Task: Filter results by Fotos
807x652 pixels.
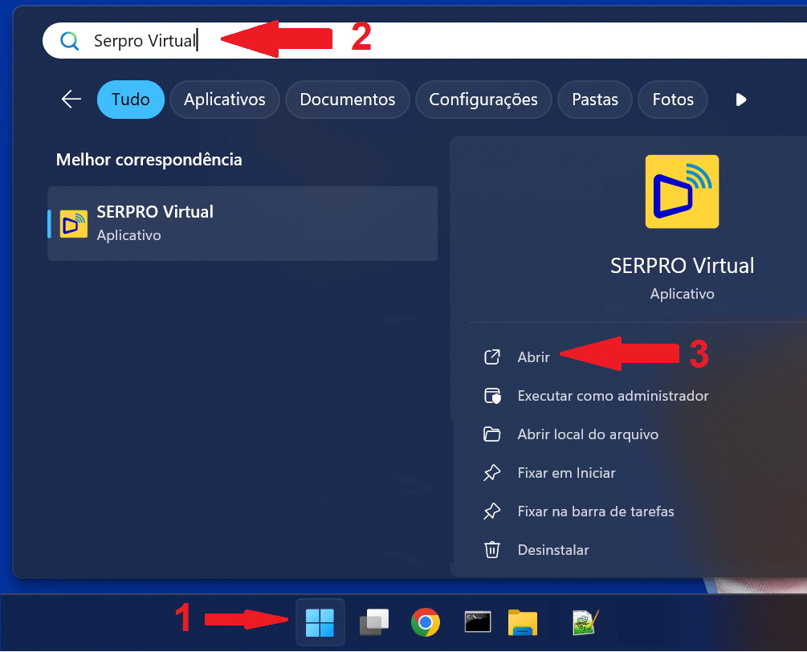Action: (673, 100)
